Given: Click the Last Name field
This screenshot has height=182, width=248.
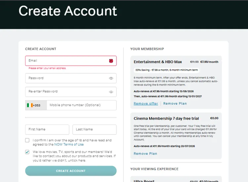Looking at the screenshot, I should [x=95, y=129].
